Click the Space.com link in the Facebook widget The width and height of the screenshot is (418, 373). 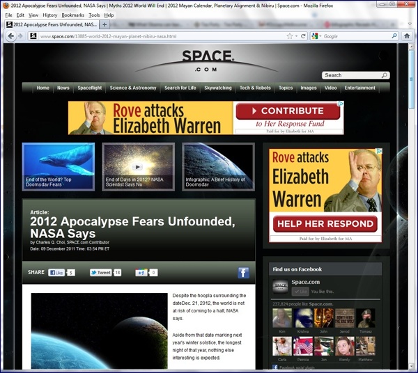[306, 282]
